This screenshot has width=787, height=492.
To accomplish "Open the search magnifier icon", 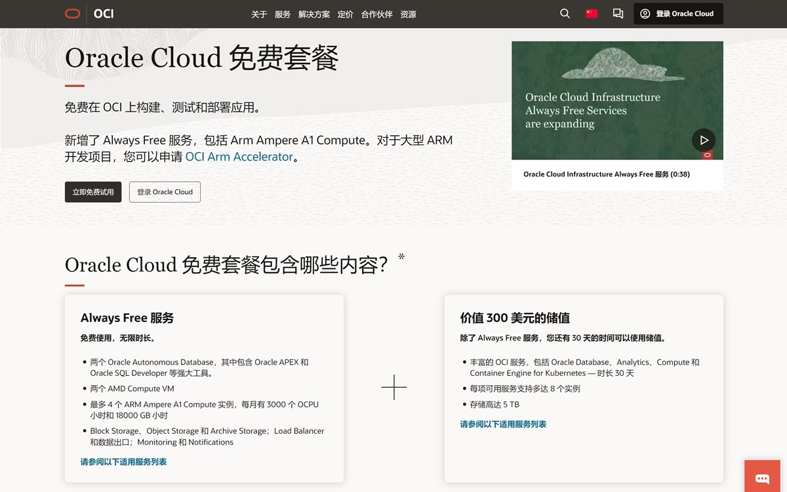I will click(x=565, y=14).
